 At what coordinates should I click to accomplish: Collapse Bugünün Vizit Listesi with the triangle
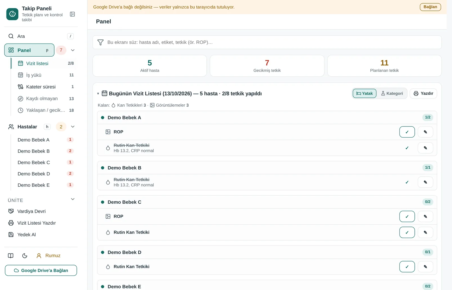[98, 94]
